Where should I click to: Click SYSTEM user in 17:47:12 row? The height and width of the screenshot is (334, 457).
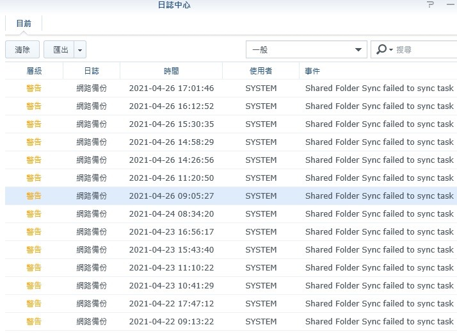click(x=261, y=304)
